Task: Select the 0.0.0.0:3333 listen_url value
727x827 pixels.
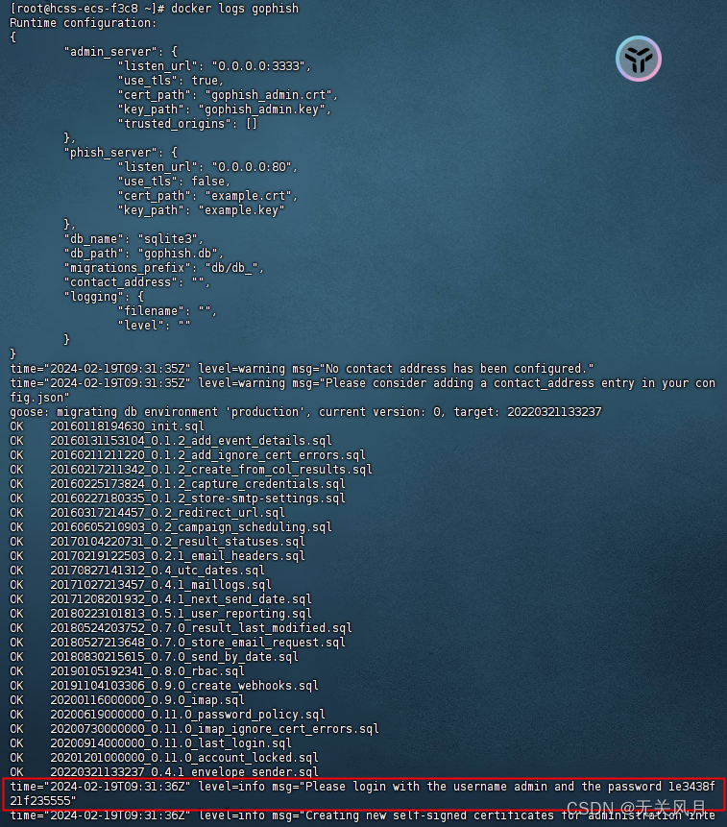Action: tap(258, 66)
